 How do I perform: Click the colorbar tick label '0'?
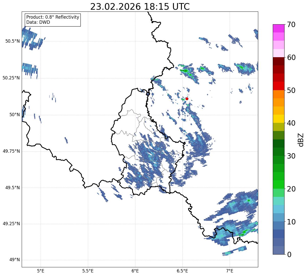pos(289,255)
